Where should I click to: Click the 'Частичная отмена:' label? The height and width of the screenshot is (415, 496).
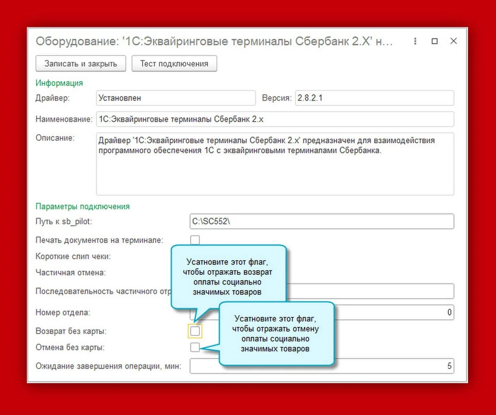(71, 273)
